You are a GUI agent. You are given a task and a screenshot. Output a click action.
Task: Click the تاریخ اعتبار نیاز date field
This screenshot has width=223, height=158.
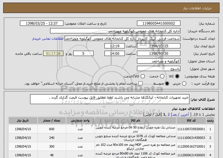(158, 54)
